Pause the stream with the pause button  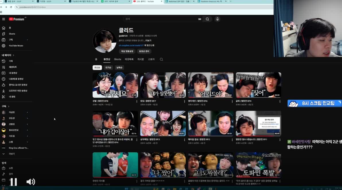point(13,181)
